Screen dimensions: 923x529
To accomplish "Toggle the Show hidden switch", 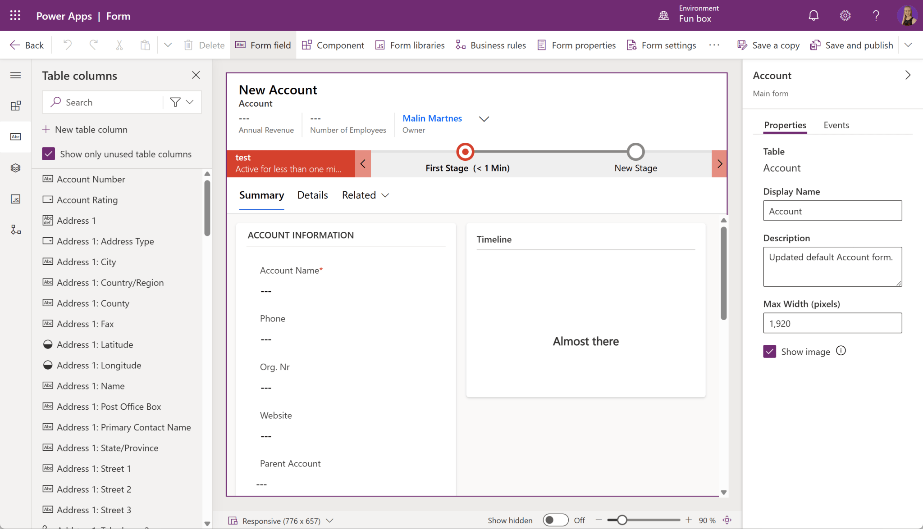I will [555, 520].
